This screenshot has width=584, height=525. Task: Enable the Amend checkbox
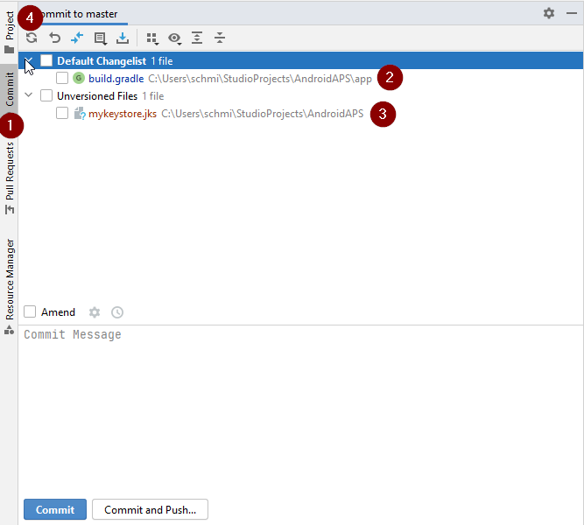[30, 311]
